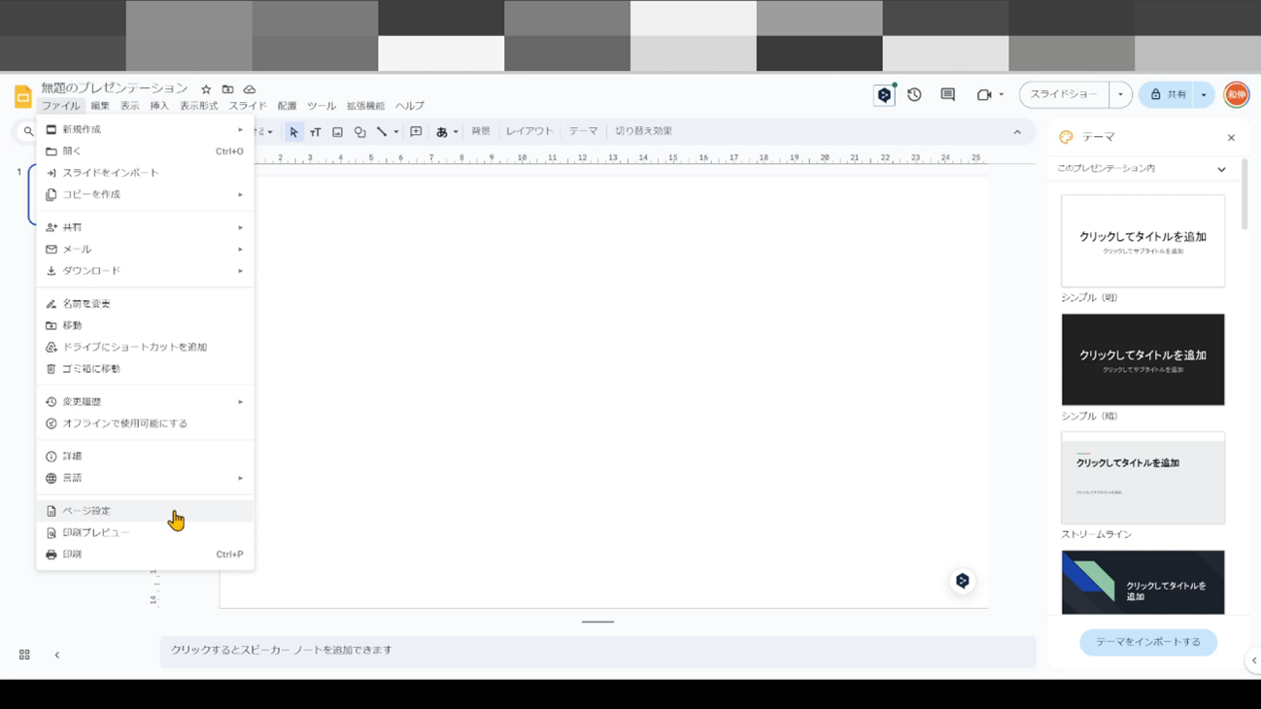Viewport: 1261px width, 709px height.
Task: Close the テーマ panel
Action: tap(1231, 138)
